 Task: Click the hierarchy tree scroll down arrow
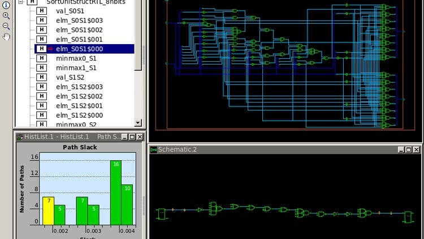click(138, 122)
